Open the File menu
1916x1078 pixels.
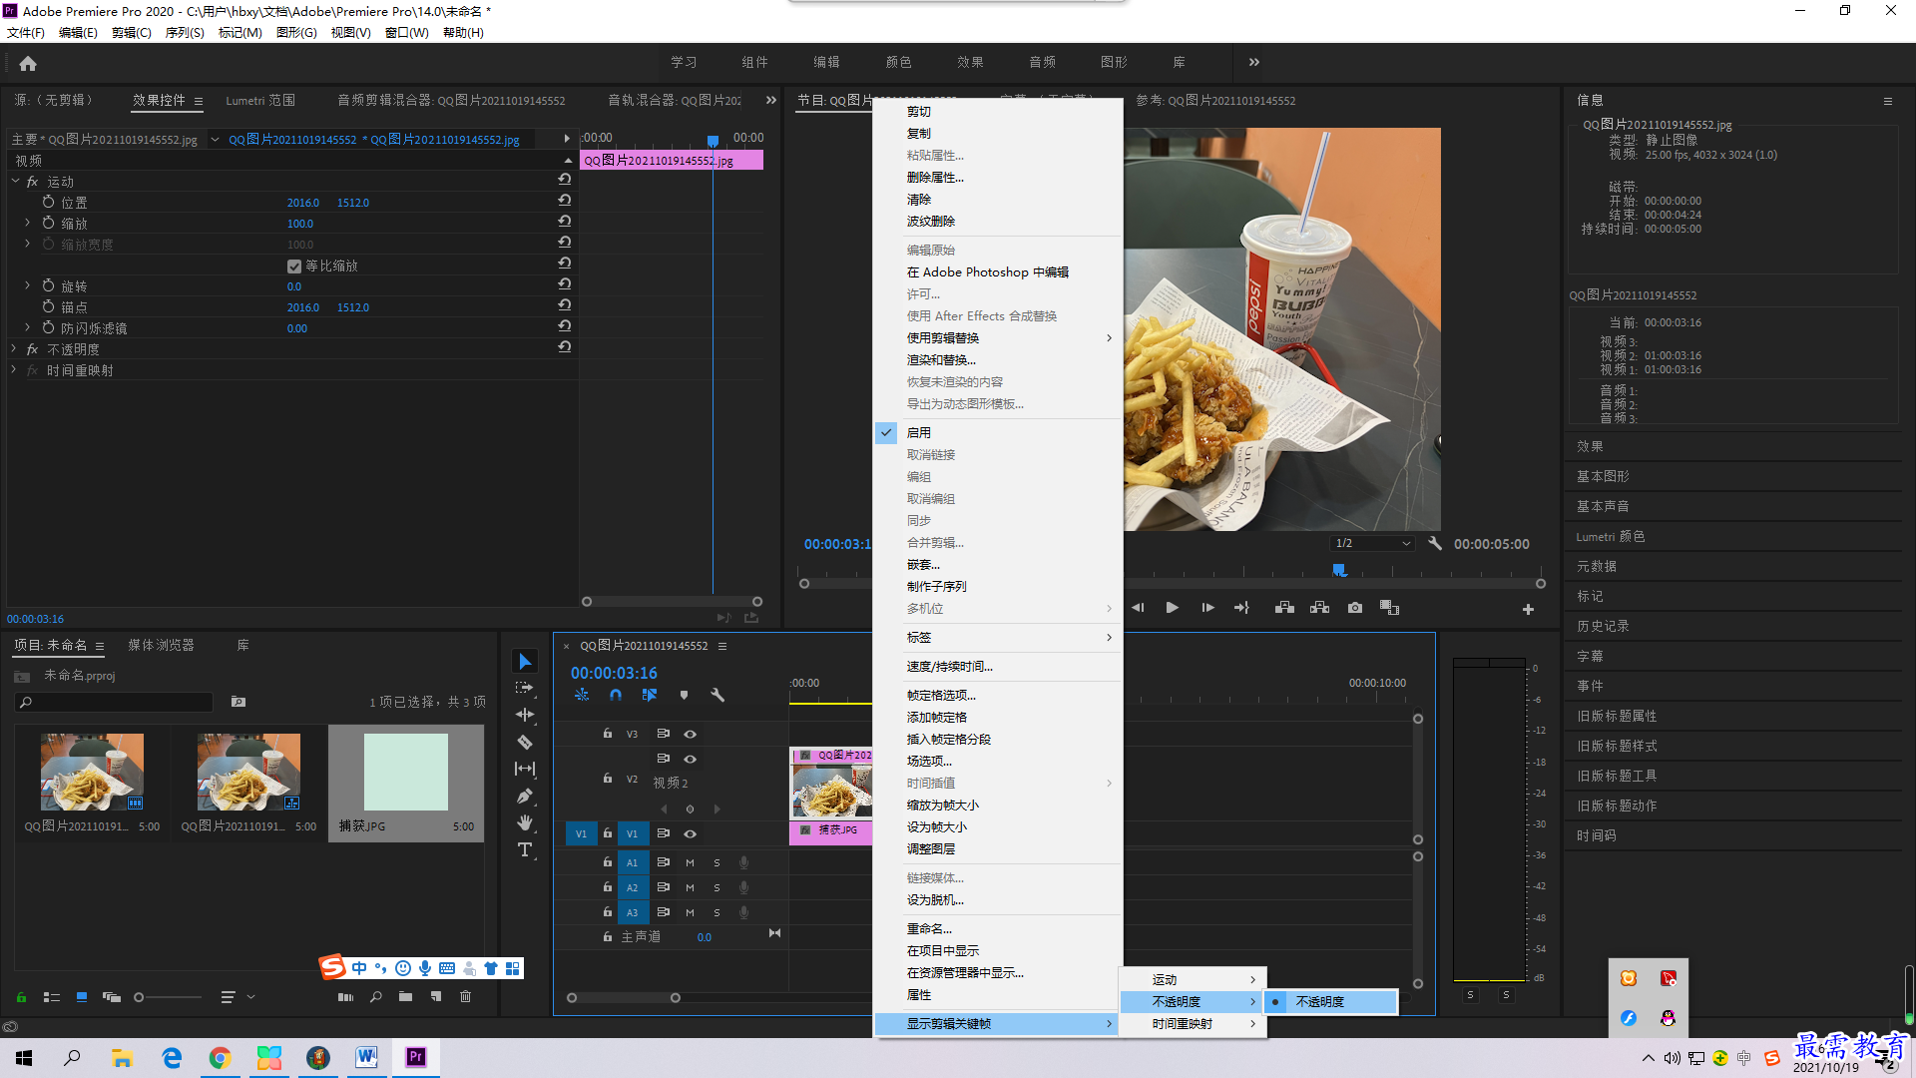[x=26, y=32]
